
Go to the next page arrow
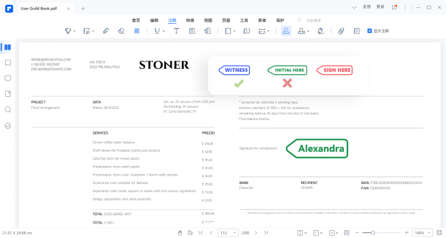pyautogui.click(x=255, y=233)
